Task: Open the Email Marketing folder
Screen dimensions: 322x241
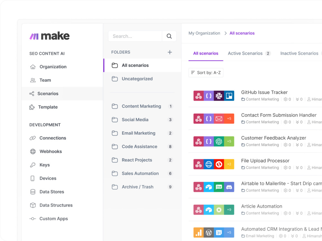Action: tap(142, 133)
